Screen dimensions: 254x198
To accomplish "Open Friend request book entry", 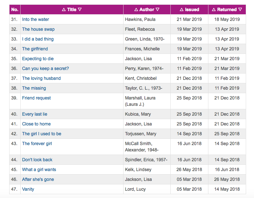I will pos(36,98).
